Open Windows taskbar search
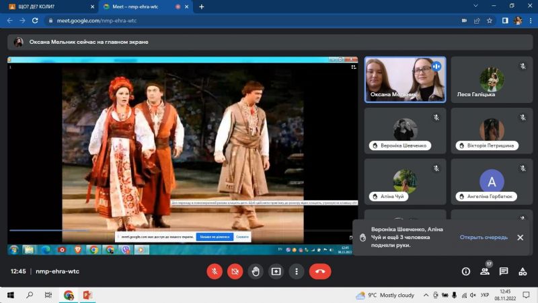Image resolution: width=538 pixels, height=303 pixels. click(x=30, y=295)
